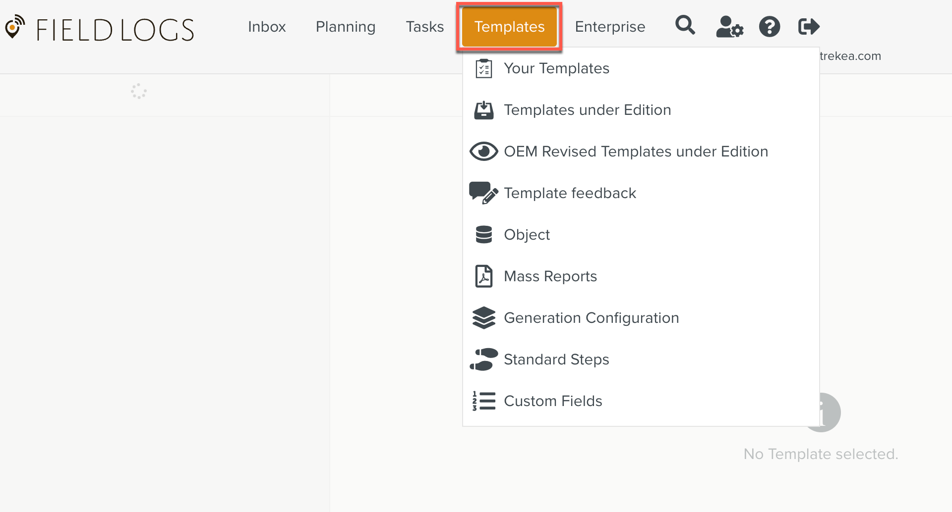Open Generation Configuration
Image resolution: width=952 pixels, height=512 pixels.
641,318
